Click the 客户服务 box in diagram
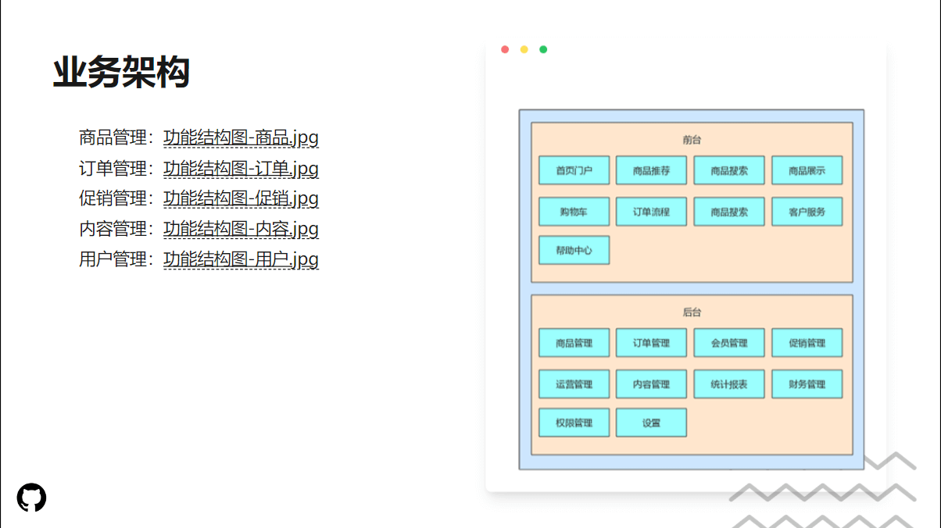 (x=807, y=212)
